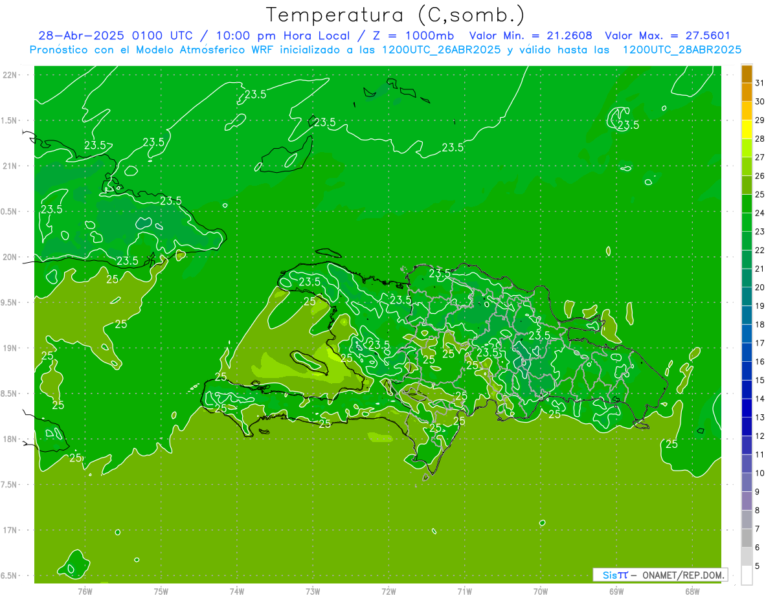
Task: Click the '19N' latitude axis label
Action: click(x=11, y=348)
